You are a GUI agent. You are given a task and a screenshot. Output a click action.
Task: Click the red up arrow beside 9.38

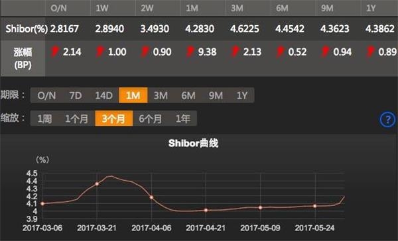(190, 52)
